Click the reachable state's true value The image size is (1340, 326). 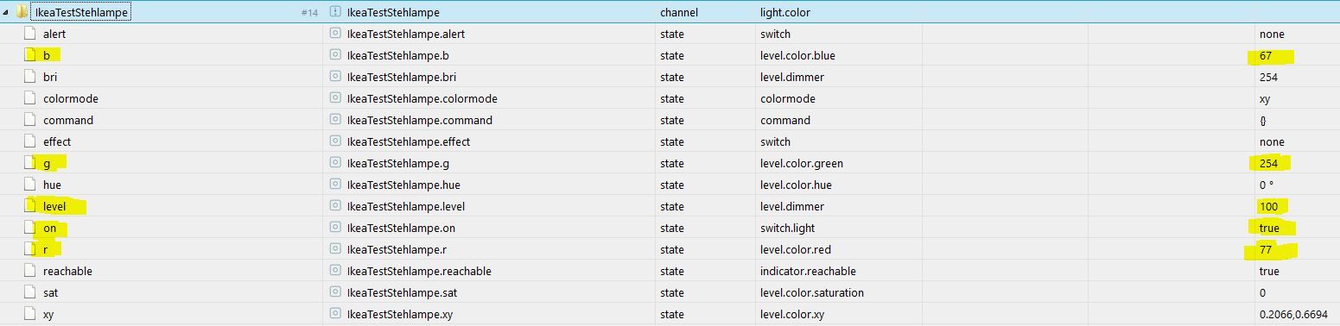coord(1269,271)
